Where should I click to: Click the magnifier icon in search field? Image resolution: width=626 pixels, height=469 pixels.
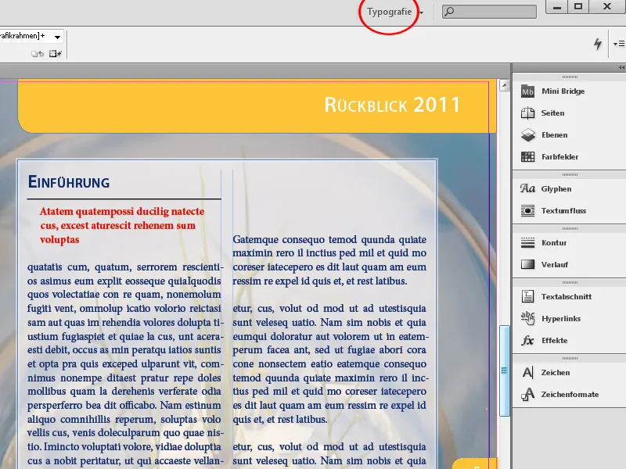[449, 12]
